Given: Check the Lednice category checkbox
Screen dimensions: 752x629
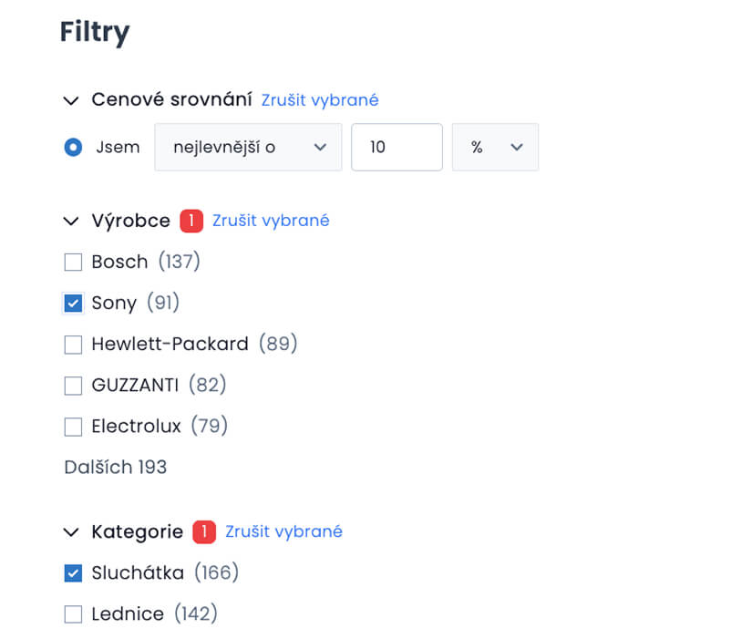Looking at the screenshot, I should 73,614.
